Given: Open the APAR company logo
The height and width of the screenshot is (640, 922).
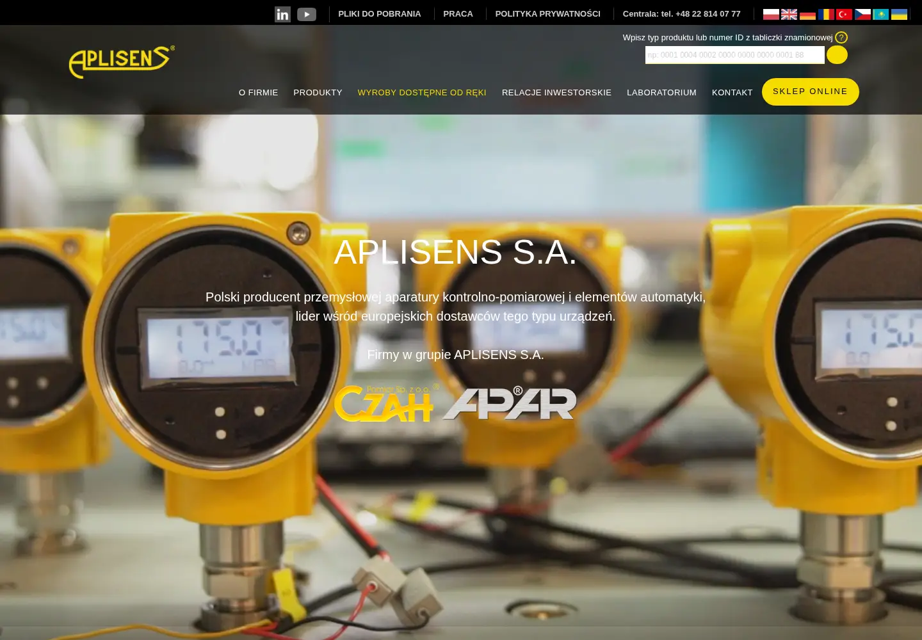Looking at the screenshot, I should 510,403.
